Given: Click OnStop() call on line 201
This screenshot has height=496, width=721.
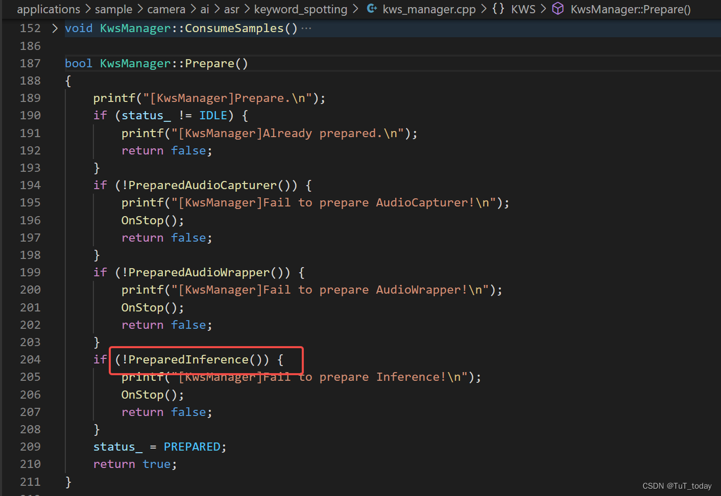Looking at the screenshot, I should 150,307.
